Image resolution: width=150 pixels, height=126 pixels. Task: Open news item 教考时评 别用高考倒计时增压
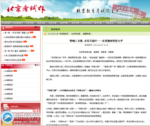point(17,46)
